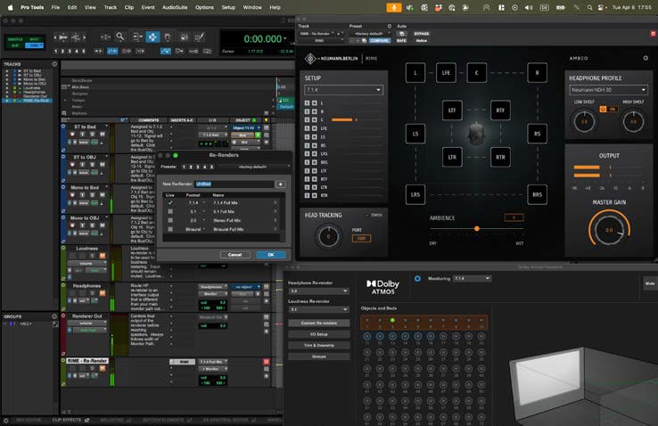Select the Zoomer magnifier tool
Screen dimensions: 658x426
pos(119,37)
